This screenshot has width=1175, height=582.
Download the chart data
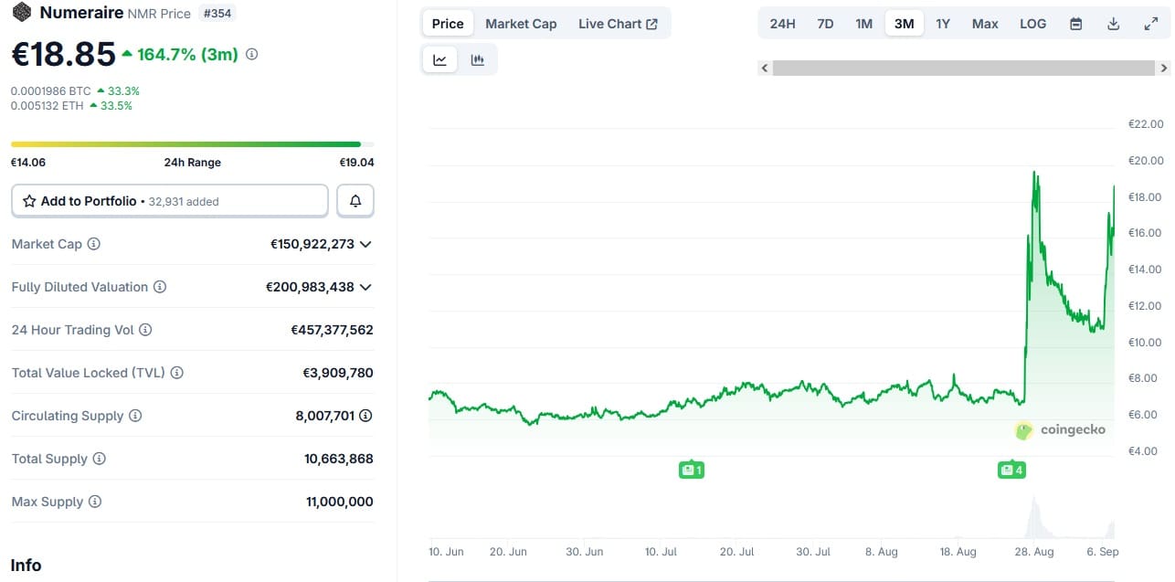tap(1114, 24)
